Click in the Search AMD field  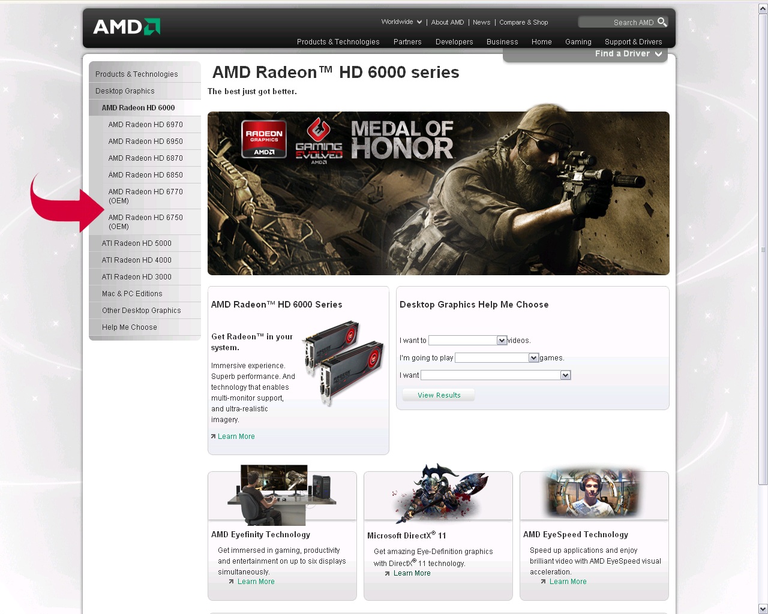pyautogui.click(x=617, y=22)
